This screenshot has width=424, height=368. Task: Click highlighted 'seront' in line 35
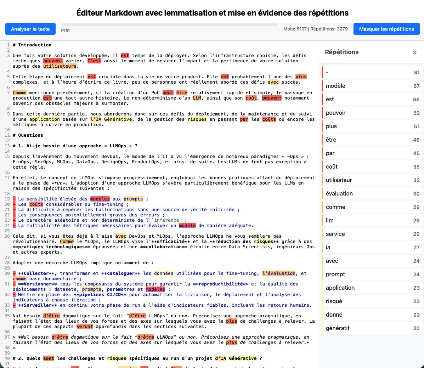click(85, 327)
